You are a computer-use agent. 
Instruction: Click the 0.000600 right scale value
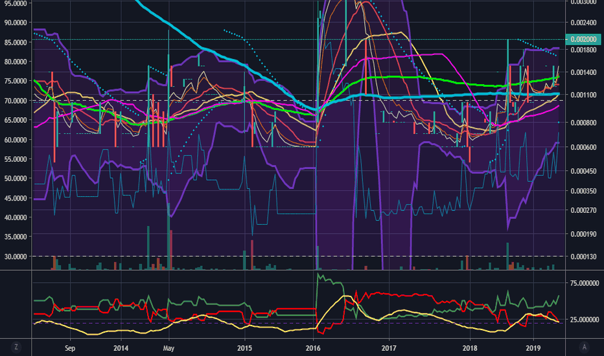point(583,148)
